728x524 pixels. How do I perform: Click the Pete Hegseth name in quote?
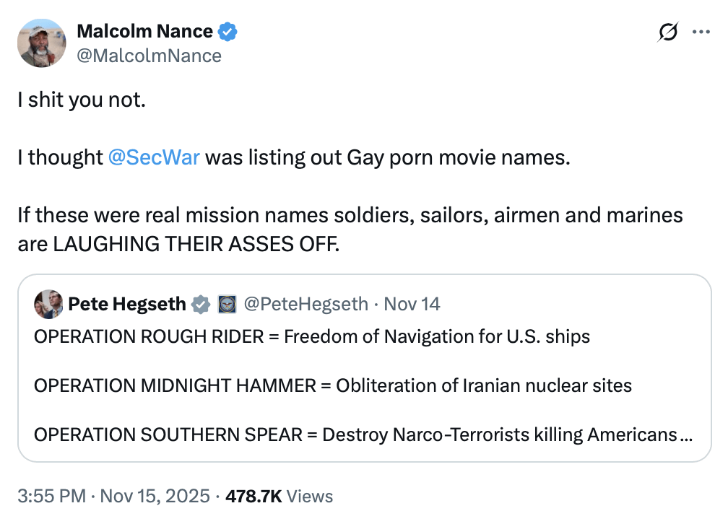[x=127, y=304]
